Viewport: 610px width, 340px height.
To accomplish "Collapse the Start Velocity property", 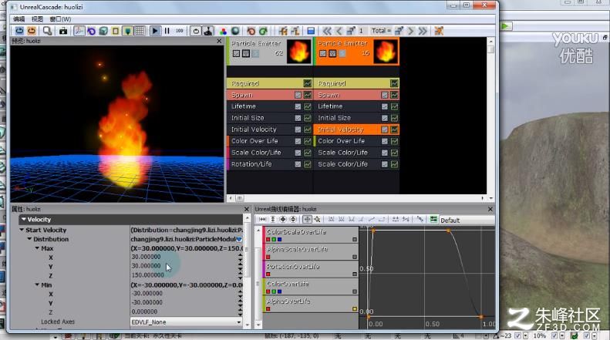I will pos(22,230).
